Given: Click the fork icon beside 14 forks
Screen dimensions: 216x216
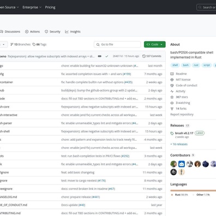Looking at the screenshot, I should [x=172, y=109].
